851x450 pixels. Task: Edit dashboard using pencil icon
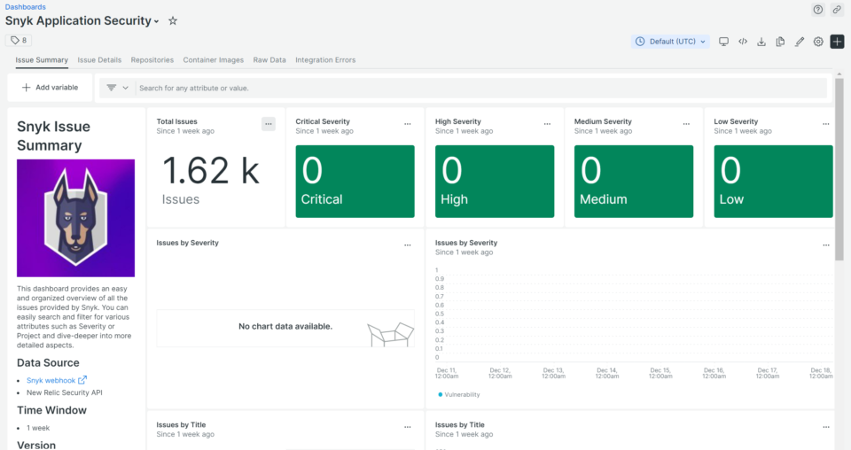(x=800, y=42)
